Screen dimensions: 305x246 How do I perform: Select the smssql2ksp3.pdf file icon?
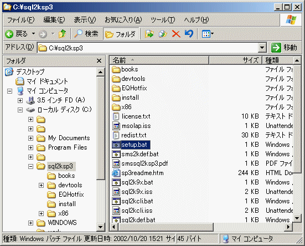[x=116, y=163]
